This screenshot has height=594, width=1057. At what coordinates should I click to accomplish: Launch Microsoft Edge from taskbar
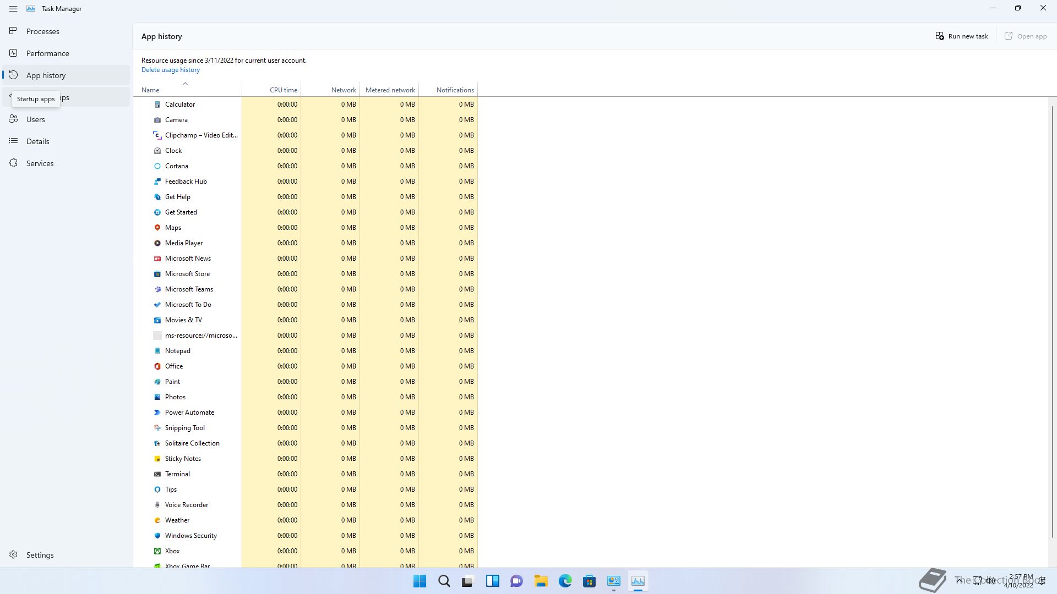point(565,581)
